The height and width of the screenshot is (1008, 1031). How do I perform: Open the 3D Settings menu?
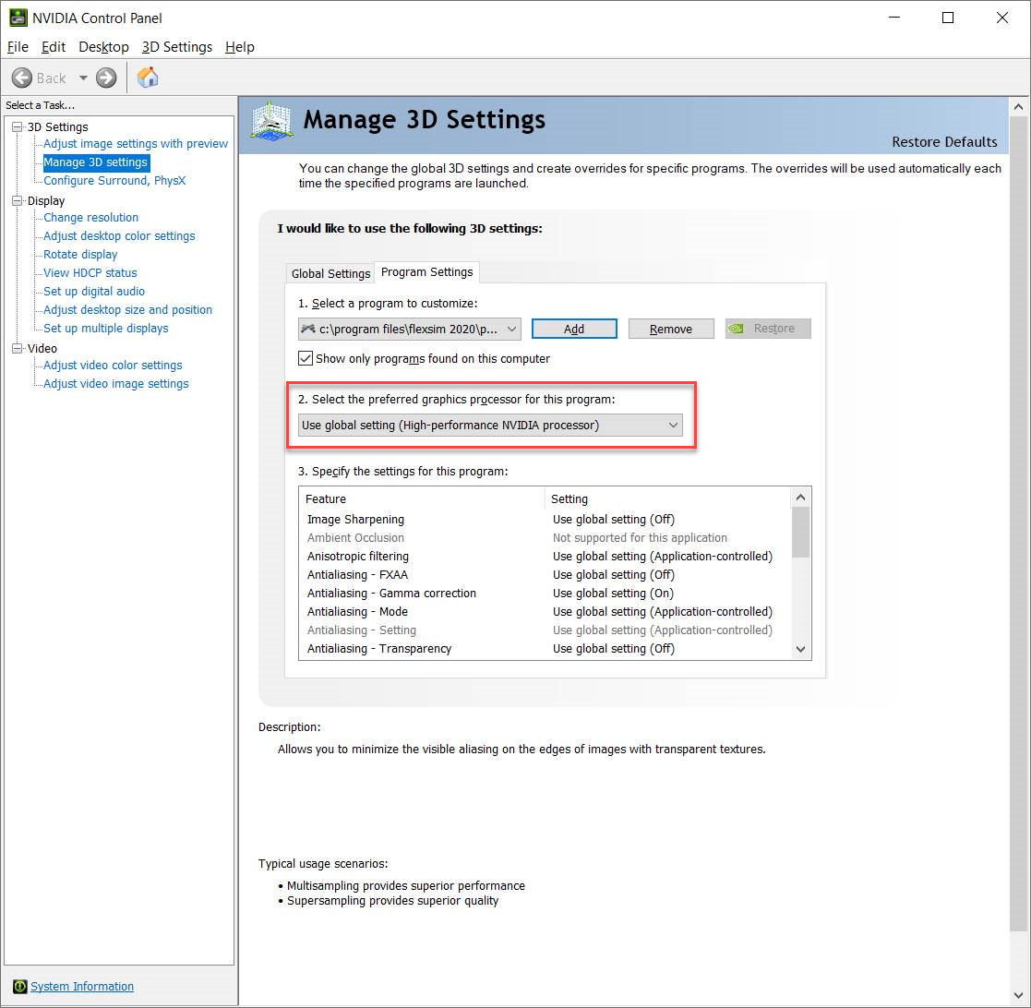176,47
